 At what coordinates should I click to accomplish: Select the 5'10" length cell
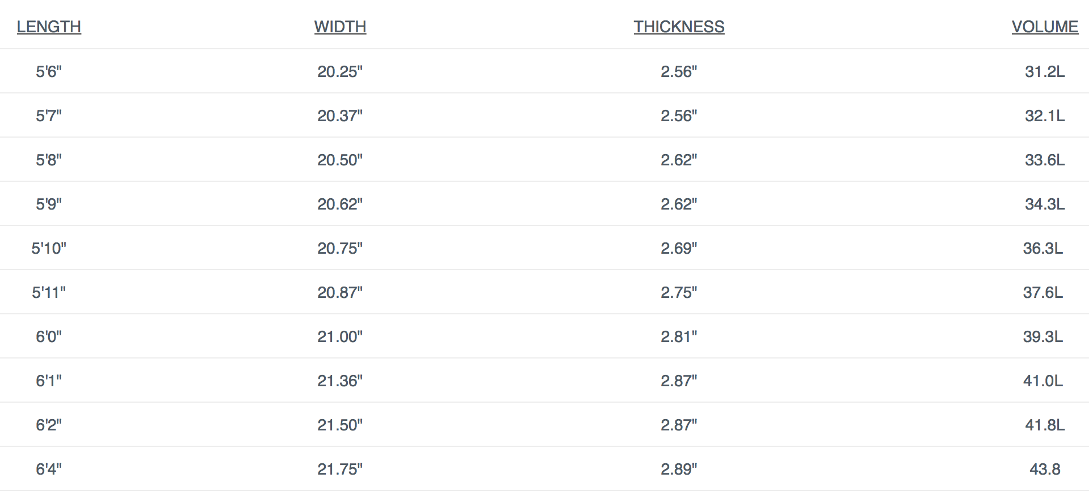[49, 248]
